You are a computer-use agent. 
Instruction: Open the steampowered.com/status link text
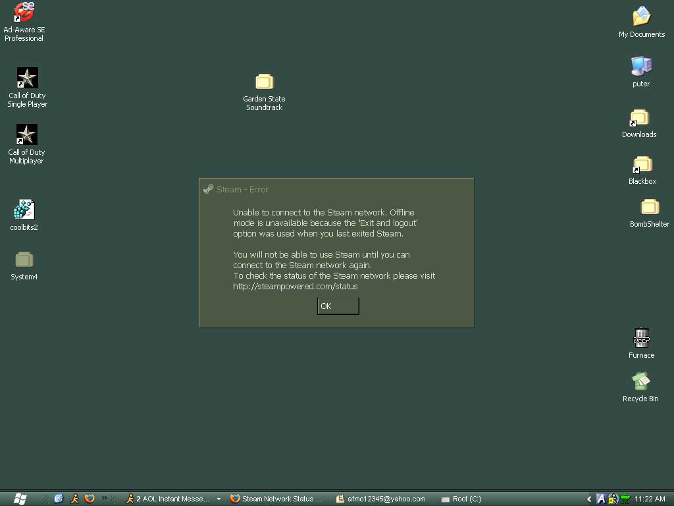[x=296, y=287]
